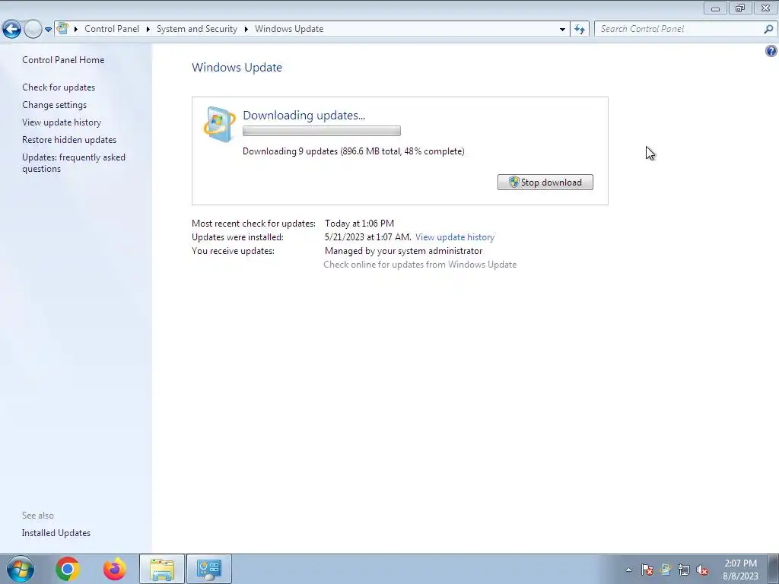
Task: Click the Windows Update shield icon
Action: coord(219,124)
